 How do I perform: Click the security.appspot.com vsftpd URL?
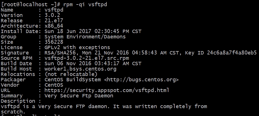pyautogui.click(x=107, y=90)
